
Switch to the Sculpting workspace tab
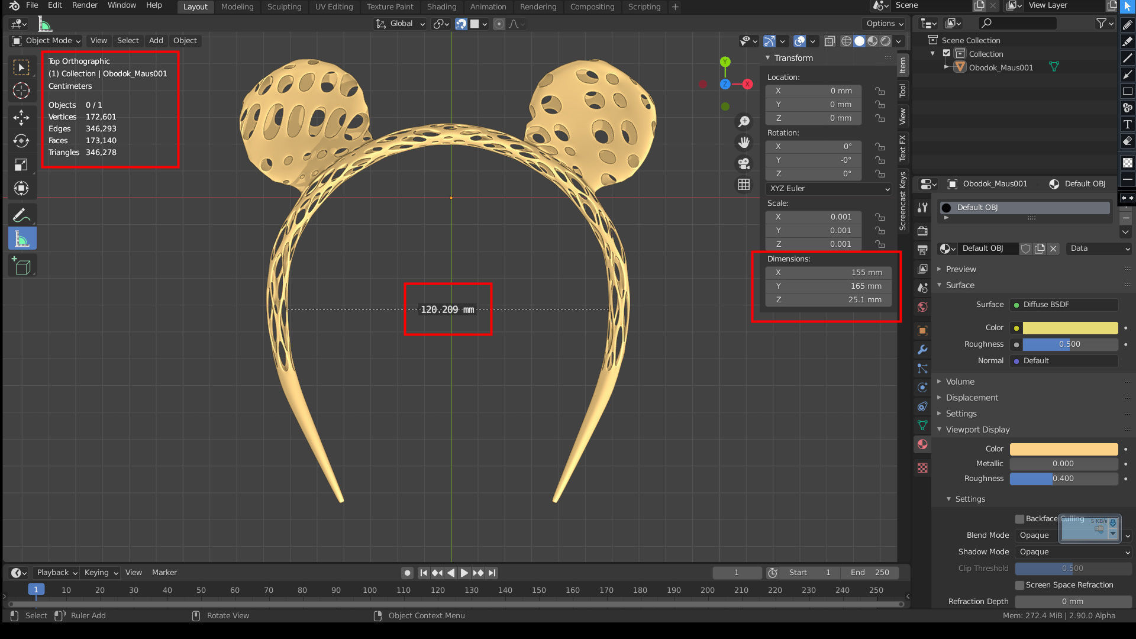(284, 7)
